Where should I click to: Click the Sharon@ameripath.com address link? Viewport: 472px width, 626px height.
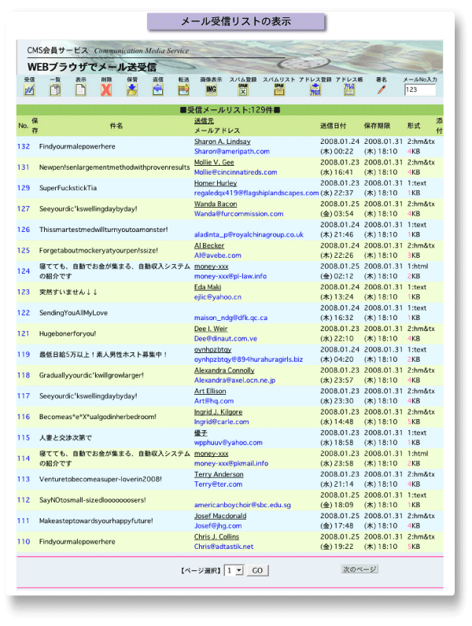point(231,152)
